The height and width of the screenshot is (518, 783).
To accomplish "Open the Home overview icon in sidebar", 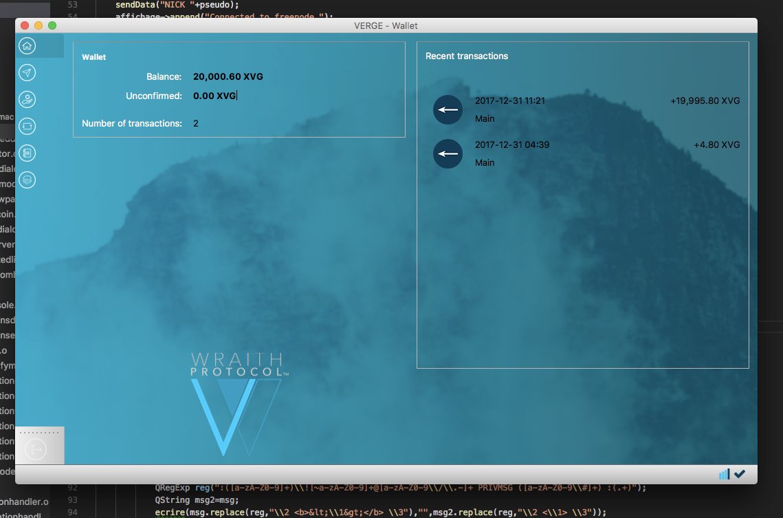I will click(27, 46).
